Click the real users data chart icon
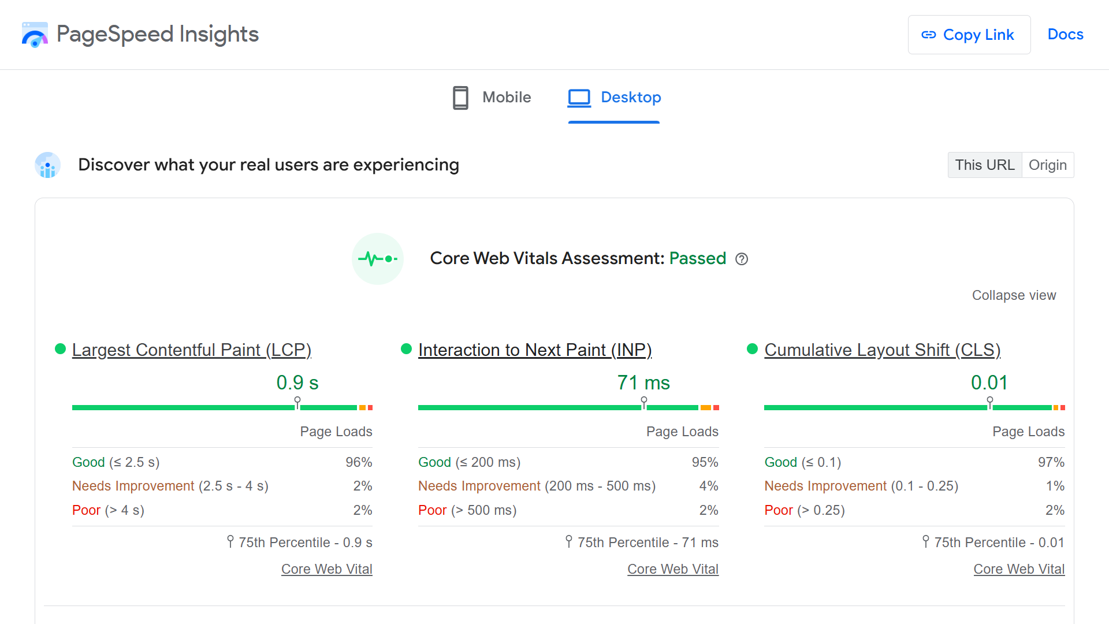Viewport: 1109px width, 624px height. pos(47,165)
